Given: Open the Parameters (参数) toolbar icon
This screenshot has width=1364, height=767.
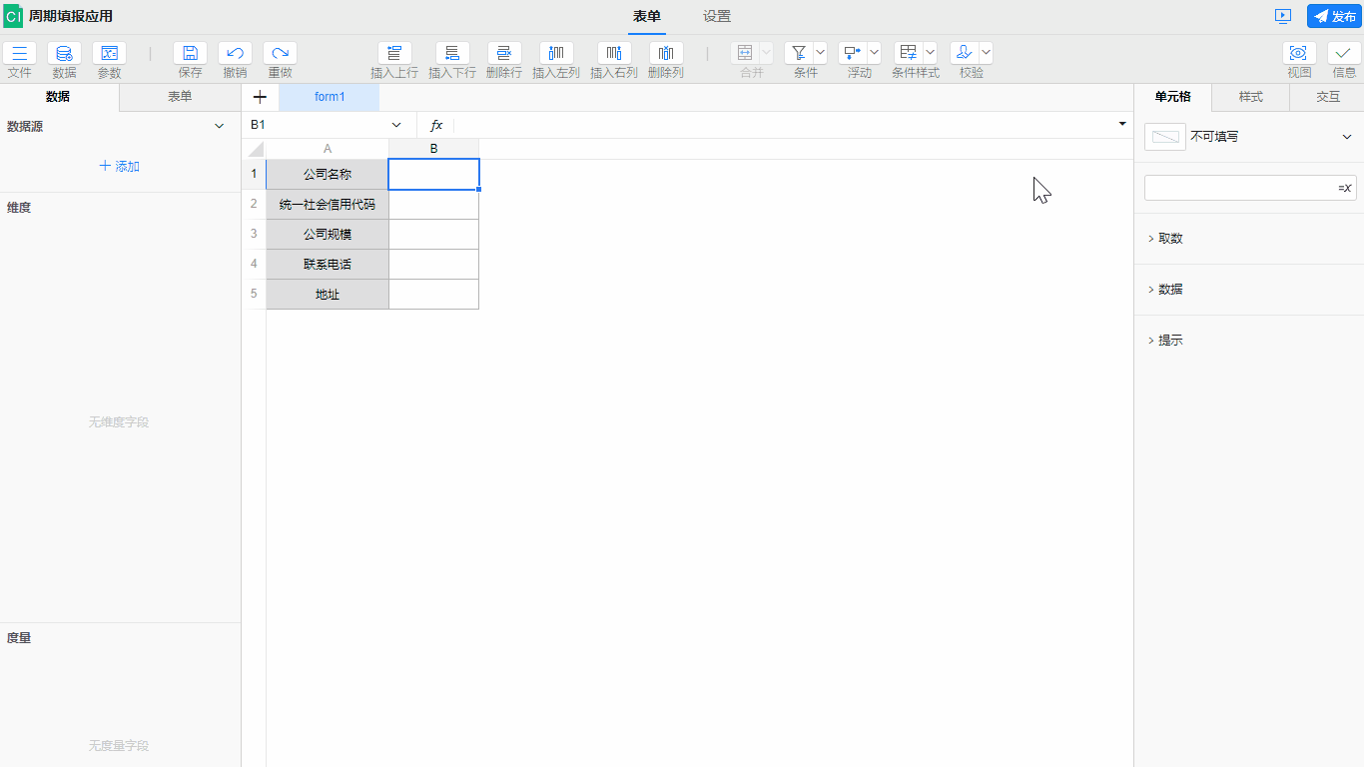Looking at the screenshot, I should [109, 54].
